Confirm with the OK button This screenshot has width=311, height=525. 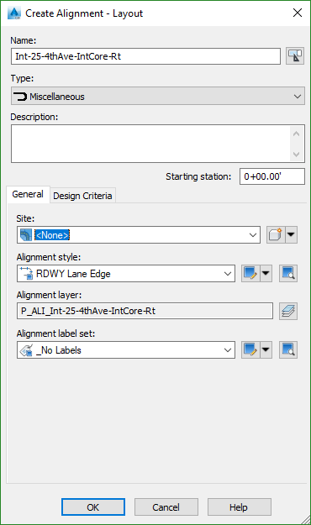[x=93, y=507]
